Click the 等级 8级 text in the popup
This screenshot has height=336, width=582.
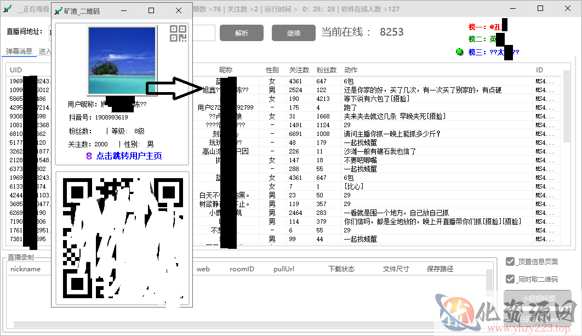[128, 131]
